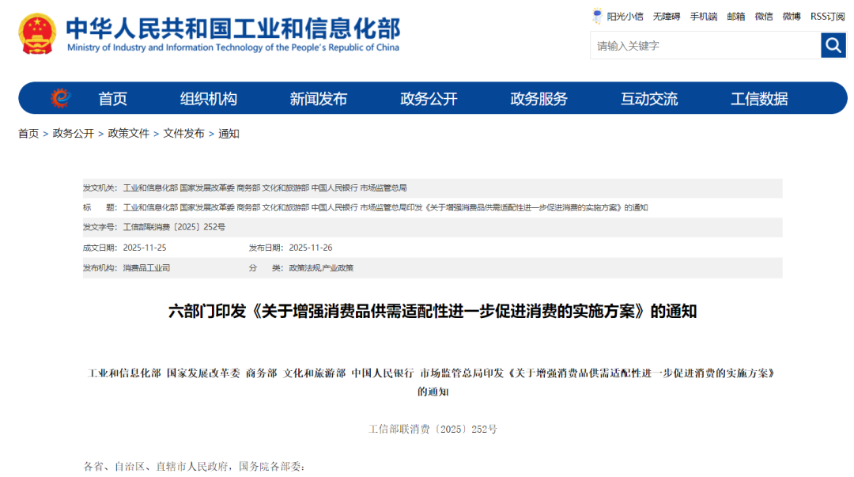Click the magnifier search button
The width and height of the screenshot is (854, 477).
tap(833, 45)
